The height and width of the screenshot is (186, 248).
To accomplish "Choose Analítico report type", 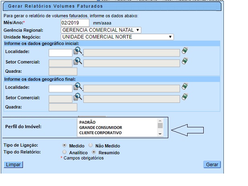I will [64, 152].
